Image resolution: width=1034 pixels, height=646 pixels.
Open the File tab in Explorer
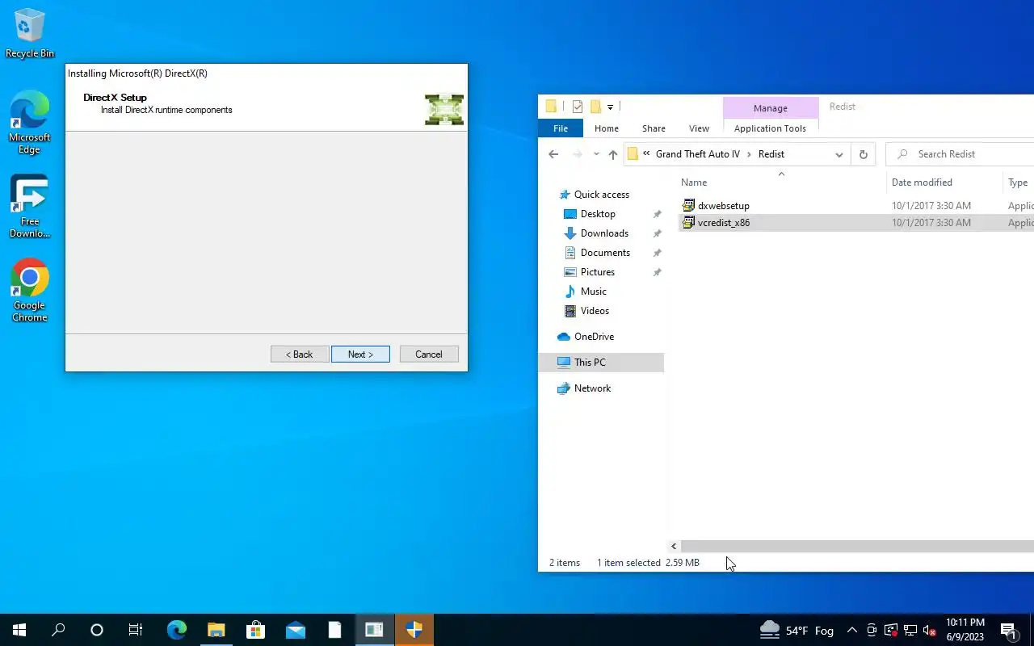pyautogui.click(x=560, y=128)
